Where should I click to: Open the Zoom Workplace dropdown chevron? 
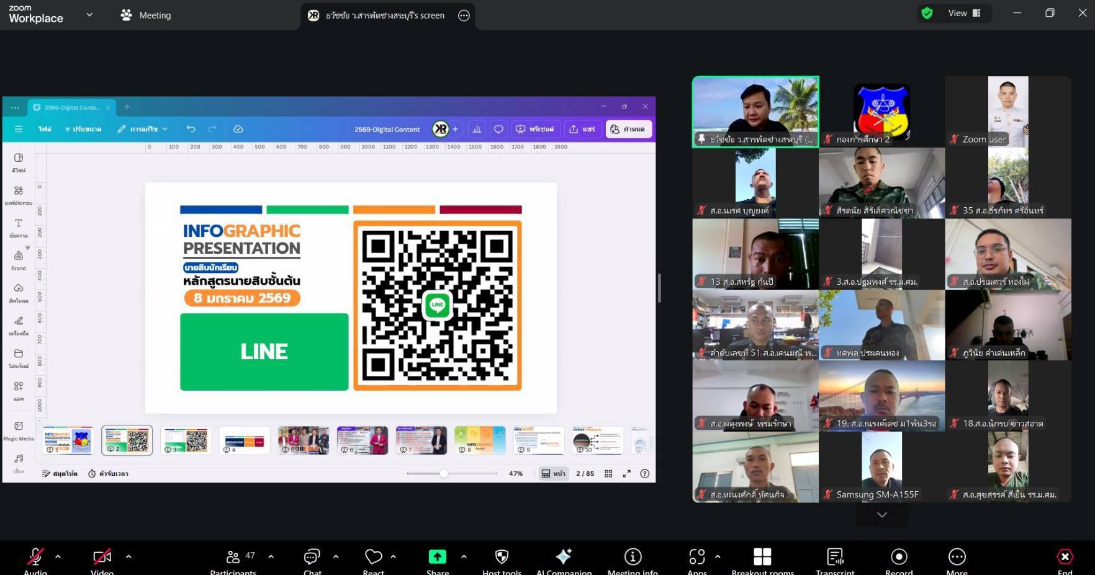tap(89, 15)
